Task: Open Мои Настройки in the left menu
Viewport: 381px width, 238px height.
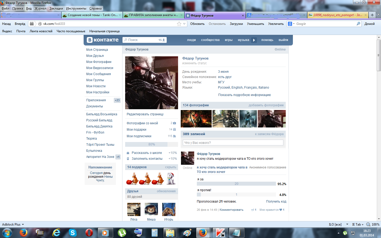Action: click(x=98, y=92)
